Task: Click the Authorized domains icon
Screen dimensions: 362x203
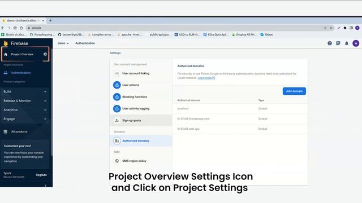Action: (x=117, y=140)
